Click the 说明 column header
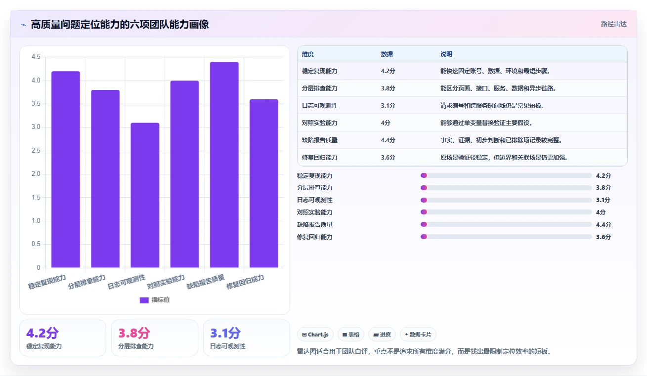Screen dimensions: 647x376 (x=446, y=54)
